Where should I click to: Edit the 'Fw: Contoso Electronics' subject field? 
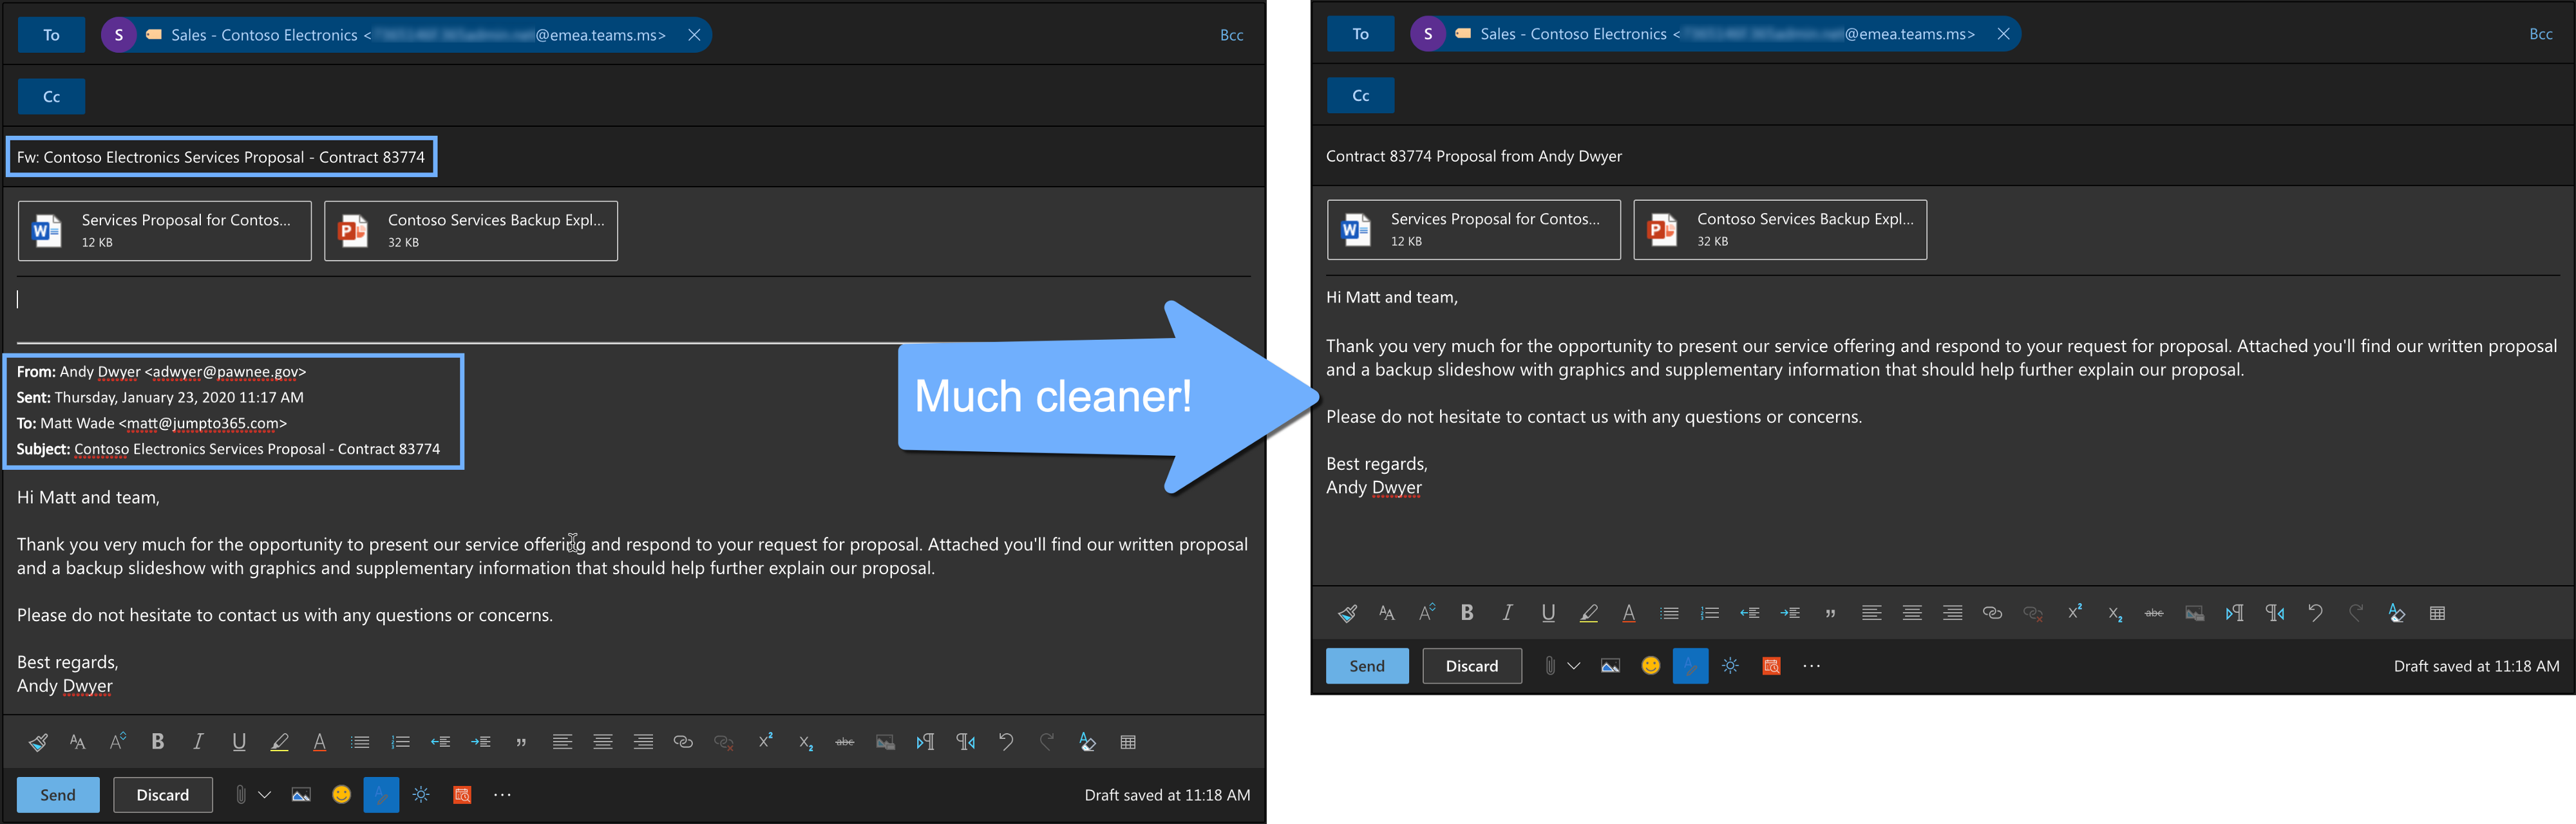[221, 157]
